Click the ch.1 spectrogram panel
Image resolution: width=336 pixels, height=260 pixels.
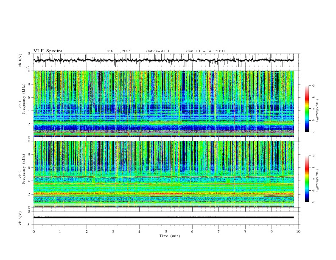click(166, 104)
